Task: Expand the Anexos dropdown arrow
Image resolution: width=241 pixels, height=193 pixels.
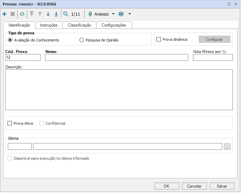Action: click(x=113, y=14)
